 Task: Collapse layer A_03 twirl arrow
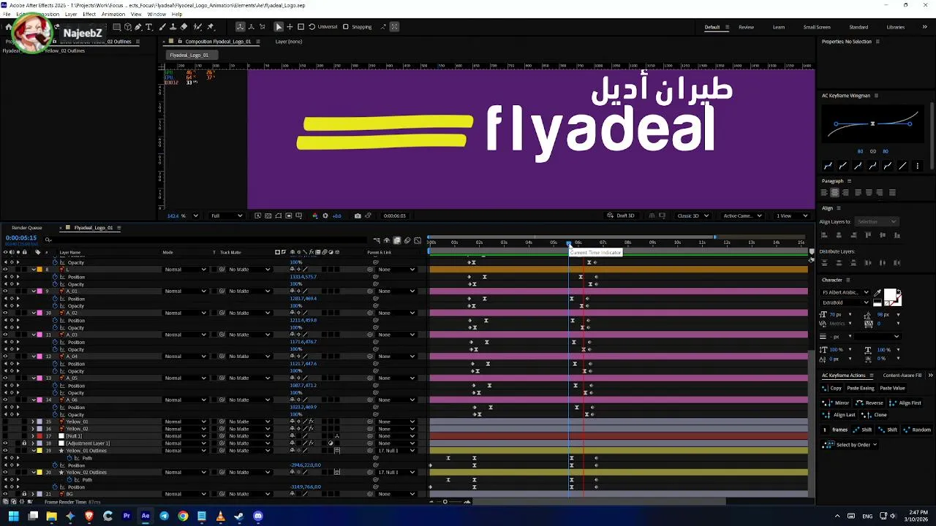[33, 335]
